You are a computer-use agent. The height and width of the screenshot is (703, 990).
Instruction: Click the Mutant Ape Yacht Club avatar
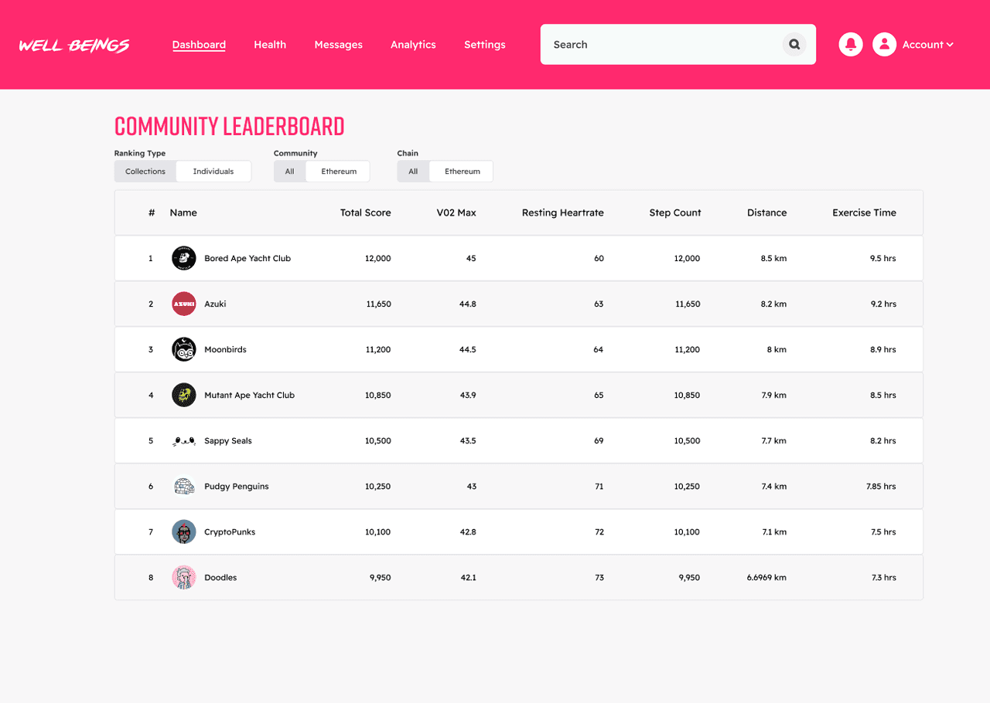183,395
